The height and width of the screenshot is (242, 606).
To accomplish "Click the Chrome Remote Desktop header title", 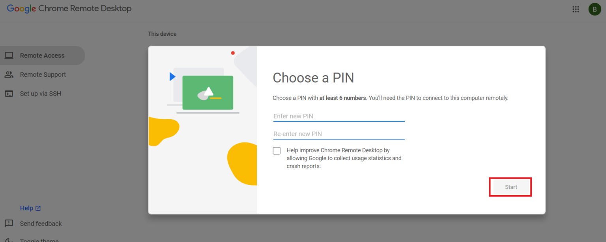I will point(85,8).
